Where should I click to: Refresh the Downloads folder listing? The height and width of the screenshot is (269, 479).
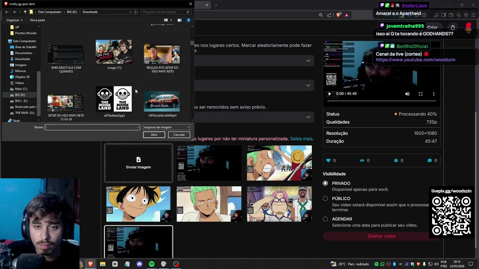(135, 12)
